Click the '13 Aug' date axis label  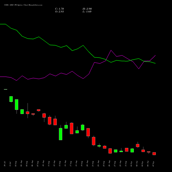(x=60, y=163)
